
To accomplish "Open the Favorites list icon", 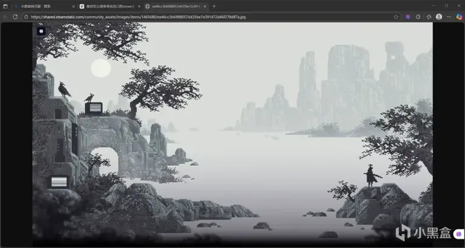I will pyautogui.click(x=429, y=17).
